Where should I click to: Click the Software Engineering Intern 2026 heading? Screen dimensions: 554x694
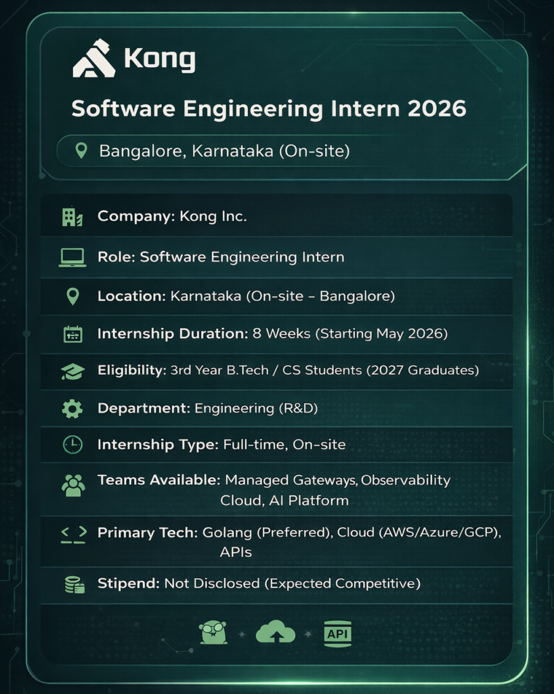coord(269,108)
